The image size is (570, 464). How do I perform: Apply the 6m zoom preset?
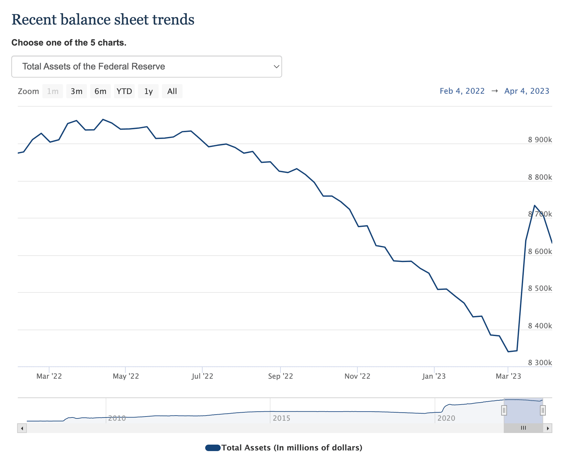[x=100, y=91]
